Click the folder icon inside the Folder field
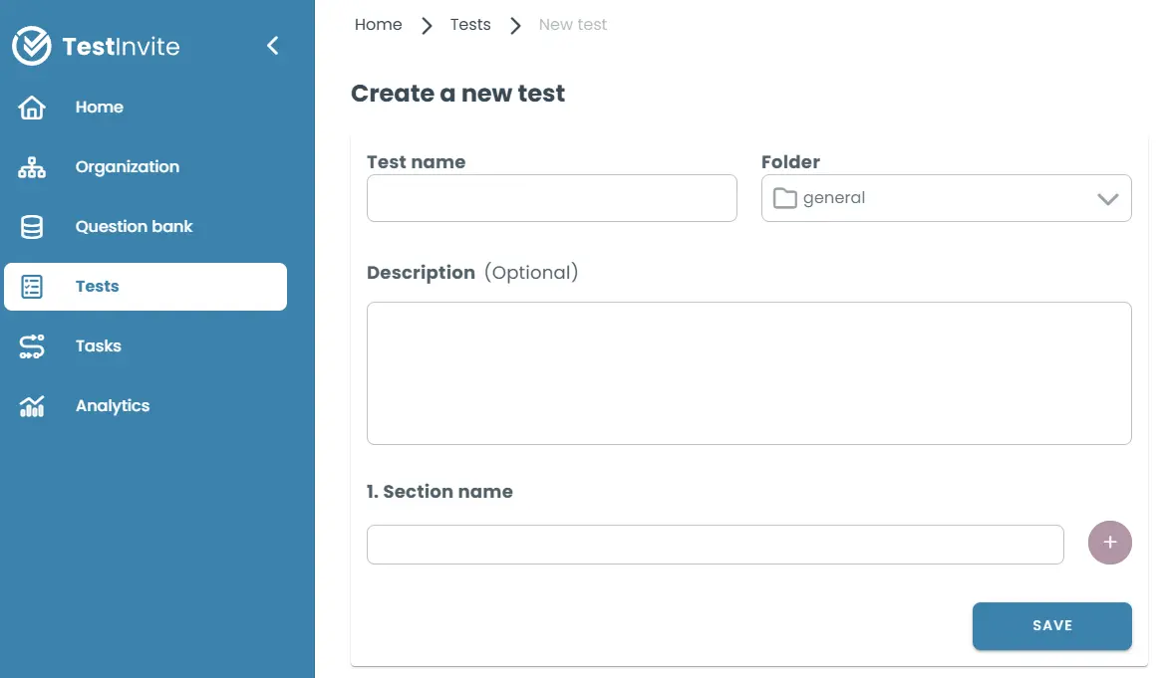The image size is (1164, 678). point(785,198)
